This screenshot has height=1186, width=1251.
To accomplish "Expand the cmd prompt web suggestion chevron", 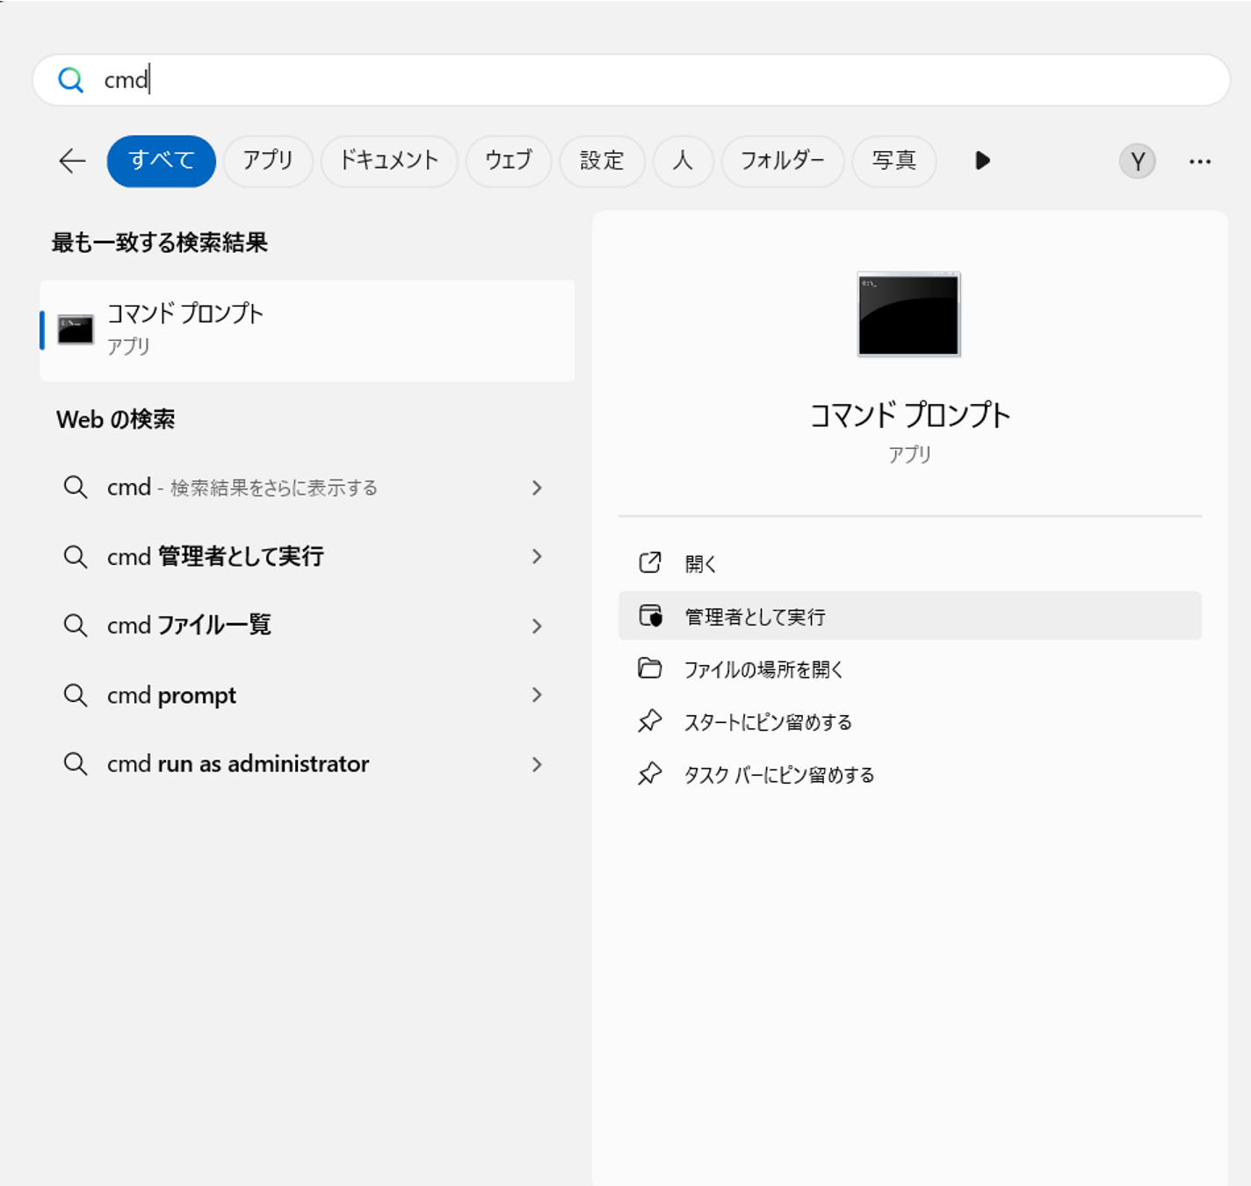I will [537, 695].
